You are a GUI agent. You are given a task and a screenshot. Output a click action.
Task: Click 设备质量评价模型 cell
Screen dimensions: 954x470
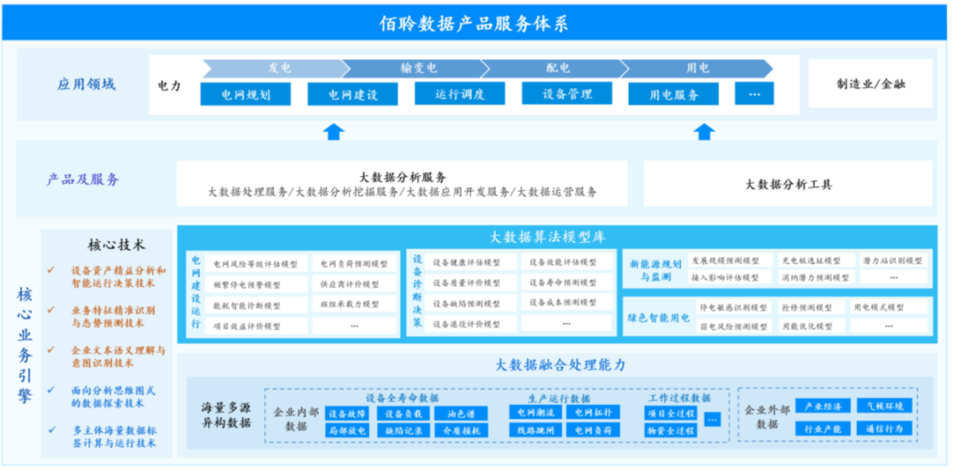tap(471, 283)
